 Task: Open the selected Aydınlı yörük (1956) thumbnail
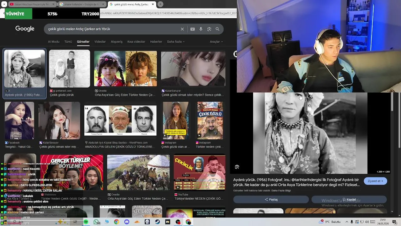click(25, 69)
